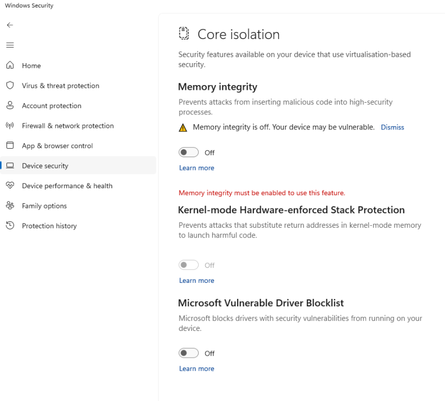Click the Firewall & network protection antenna icon
Viewport: 445px width, 401px height.
[x=10, y=126]
